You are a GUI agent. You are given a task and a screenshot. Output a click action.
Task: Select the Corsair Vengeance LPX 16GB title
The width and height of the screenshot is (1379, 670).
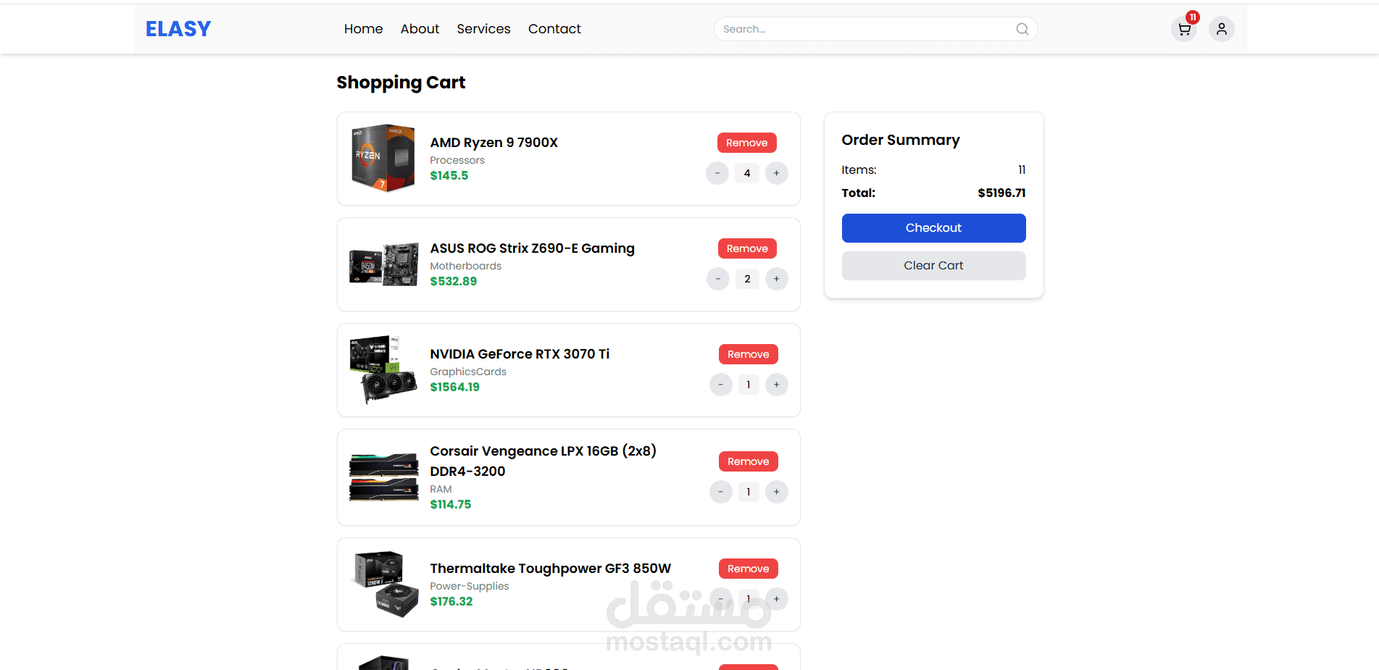[543, 461]
